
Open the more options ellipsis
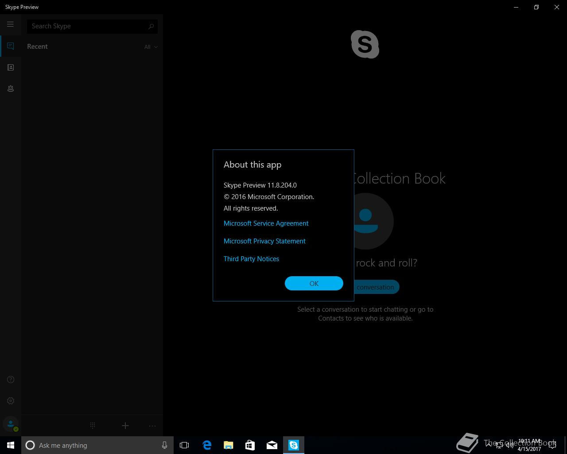[x=152, y=426]
